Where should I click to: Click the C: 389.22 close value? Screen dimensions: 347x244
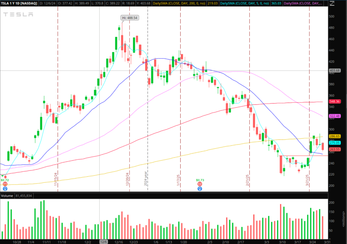tap(113, 3)
